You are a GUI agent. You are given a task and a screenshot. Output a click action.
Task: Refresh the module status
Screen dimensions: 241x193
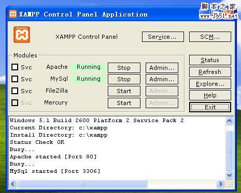[x=210, y=72]
